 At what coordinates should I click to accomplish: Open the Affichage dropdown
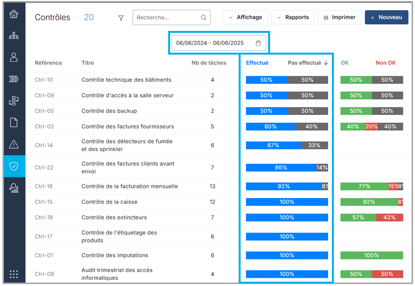point(245,17)
